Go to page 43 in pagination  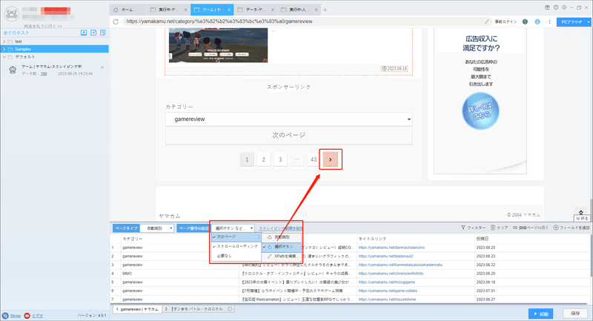pyautogui.click(x=314, y=159)
